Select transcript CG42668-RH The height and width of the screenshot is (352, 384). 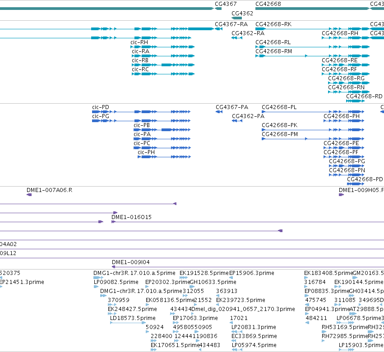click(x=346, y=38)
